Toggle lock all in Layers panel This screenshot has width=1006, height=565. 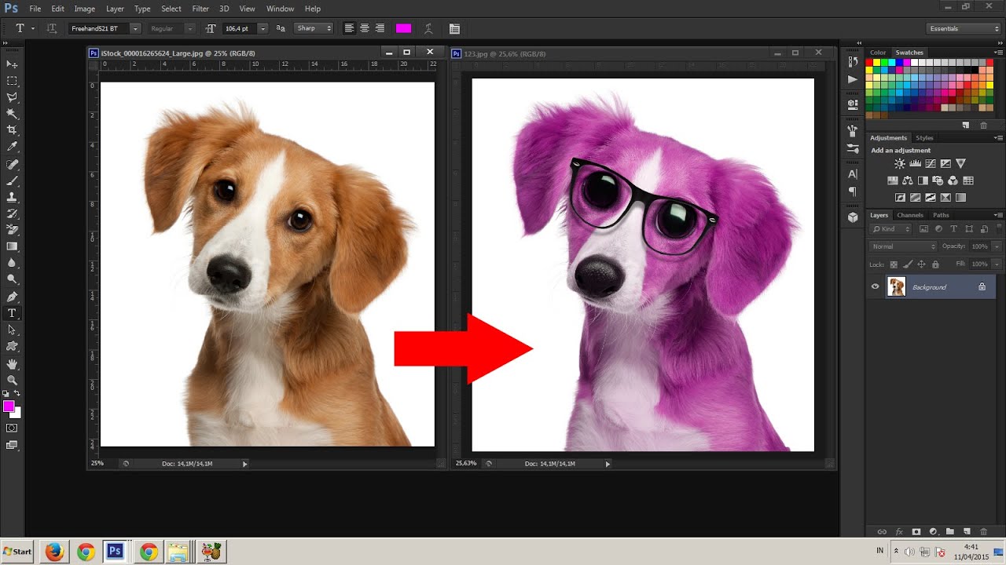[935, 264]
